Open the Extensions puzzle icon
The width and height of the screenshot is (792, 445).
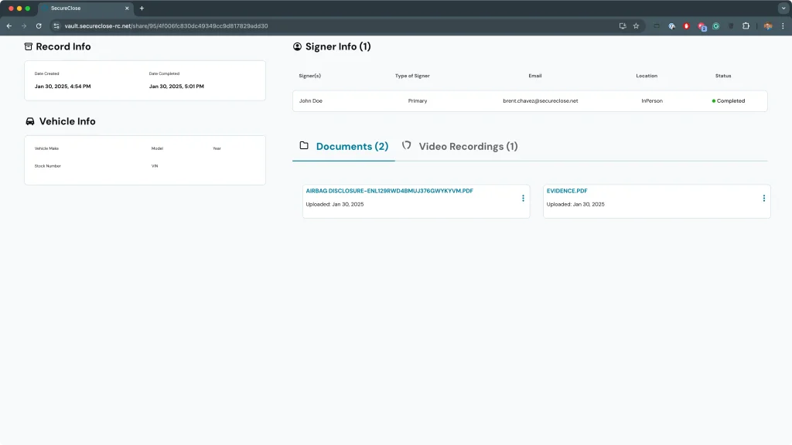(746, 25)
